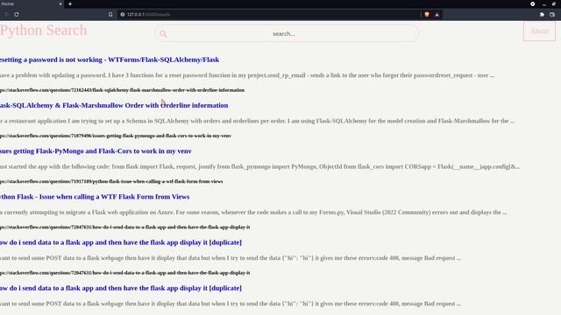Viewport: 561px width, 315px height.
Task: Close the Home tab
Action: tap(60, 3)
